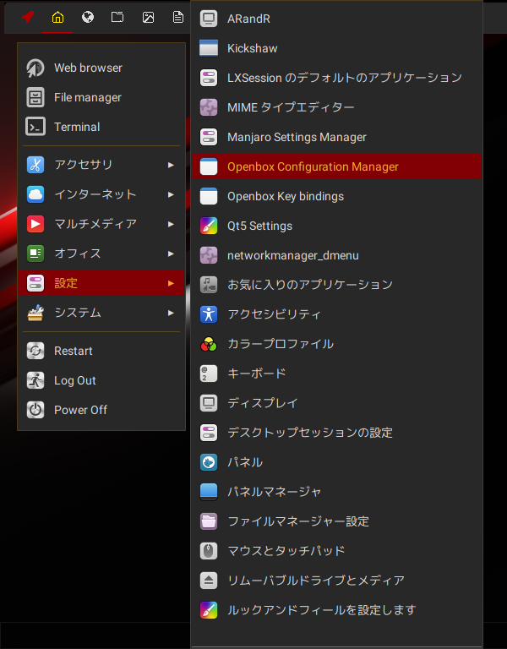Click the マウスとタッチパッド mouse icon
Screen dimensions: 507x649
[x=209, y=551]
